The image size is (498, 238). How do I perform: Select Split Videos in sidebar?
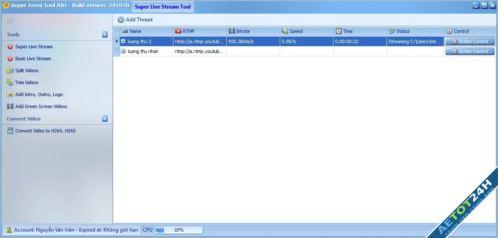coord(27,71)
